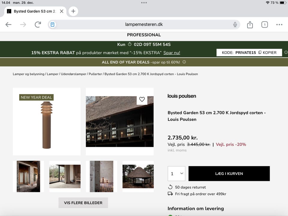Open info icon after End of Year Deals

point(184,62)
